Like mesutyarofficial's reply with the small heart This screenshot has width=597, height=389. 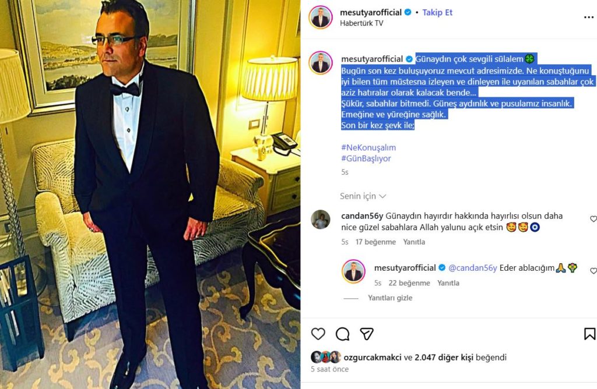(x=593, y=271)
